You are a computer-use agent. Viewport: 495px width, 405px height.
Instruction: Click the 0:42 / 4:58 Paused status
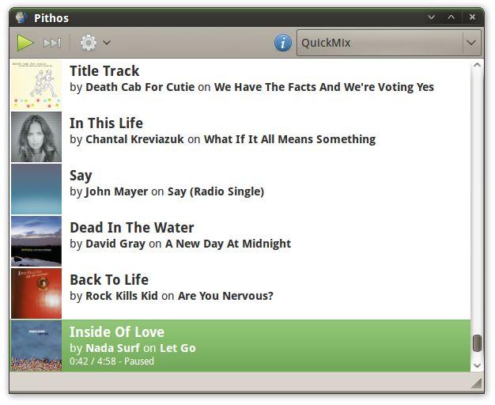pyautogui.click(x=111, y=361)
